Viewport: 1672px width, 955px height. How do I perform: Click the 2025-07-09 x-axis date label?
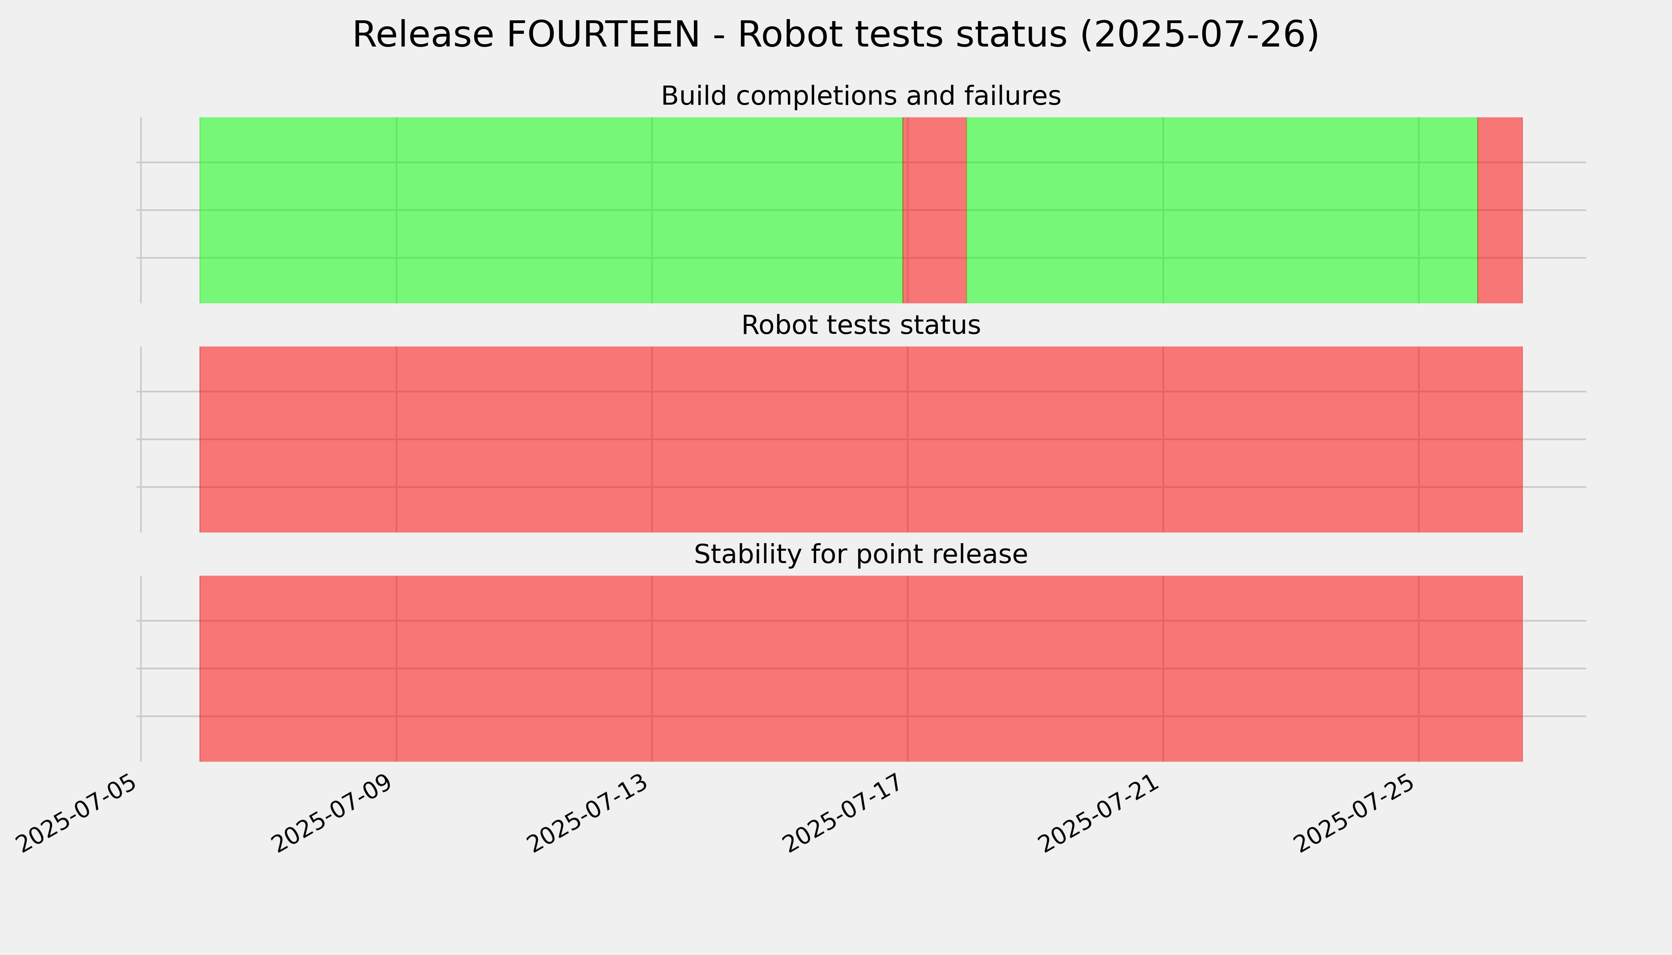(334, 813)
